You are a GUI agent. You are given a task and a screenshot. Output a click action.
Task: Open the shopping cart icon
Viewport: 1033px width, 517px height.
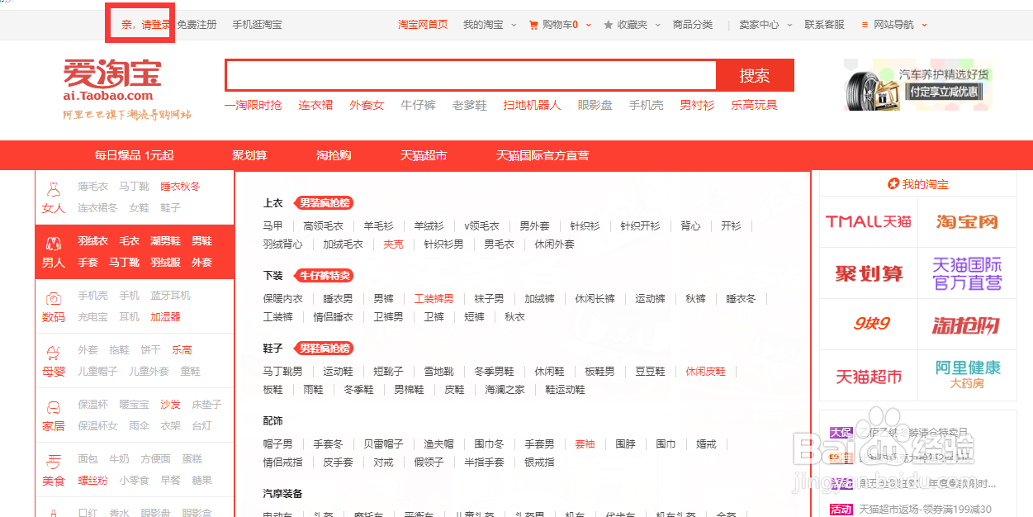coord(533,25)
